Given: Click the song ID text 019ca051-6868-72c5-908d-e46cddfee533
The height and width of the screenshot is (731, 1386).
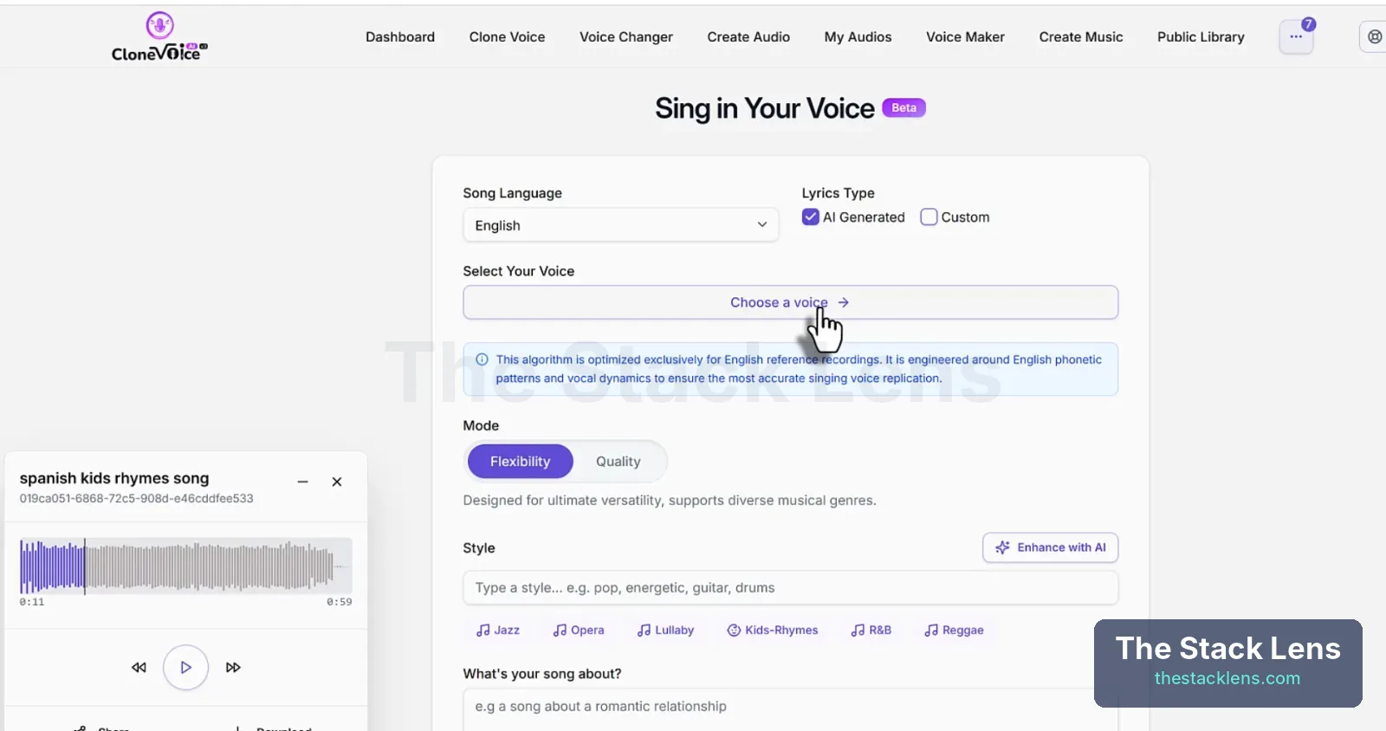Looking at the screenshot, I should (137, 499).
